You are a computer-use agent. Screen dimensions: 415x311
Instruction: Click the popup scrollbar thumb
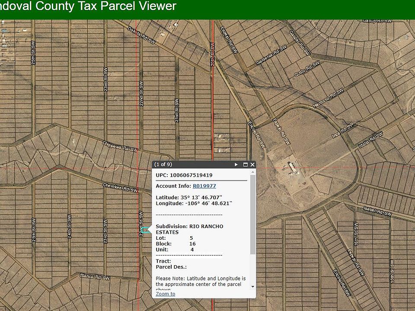(253, 214)
